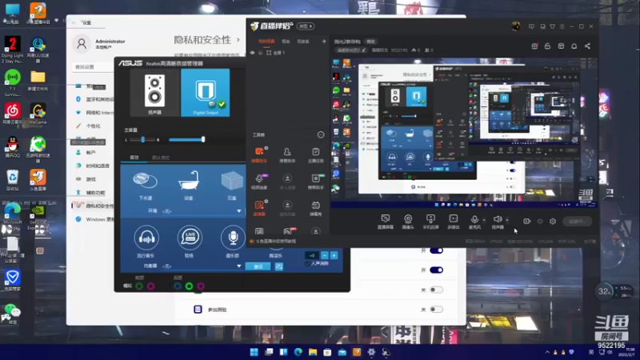
Task: Click the 重设 reset button
Action: click(x=258, y=266)
